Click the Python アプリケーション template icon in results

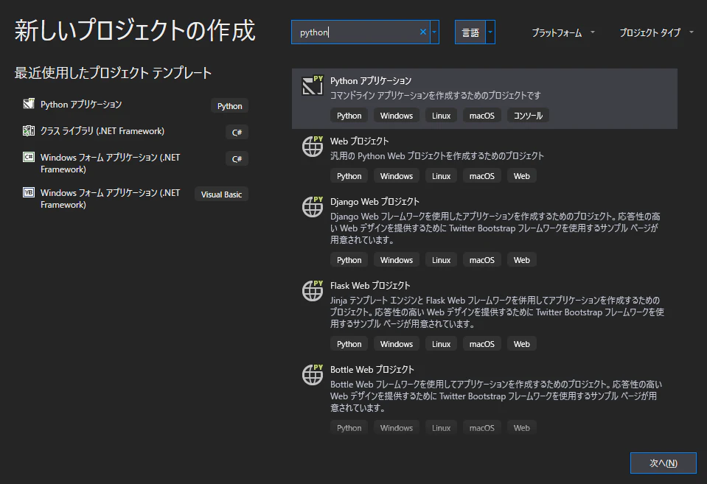click(313, 85)
